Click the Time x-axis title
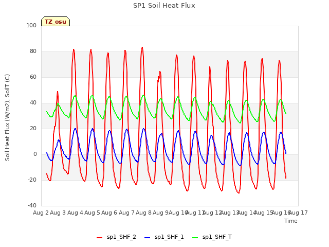 (291, 221)
